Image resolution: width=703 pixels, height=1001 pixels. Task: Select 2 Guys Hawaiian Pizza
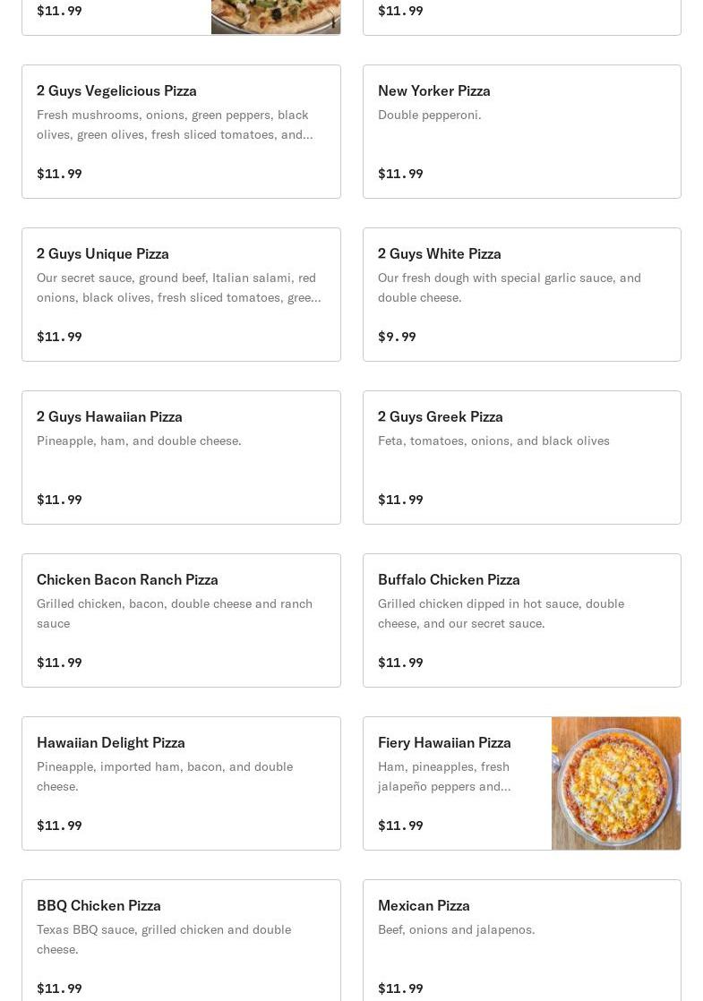[181, 458]
